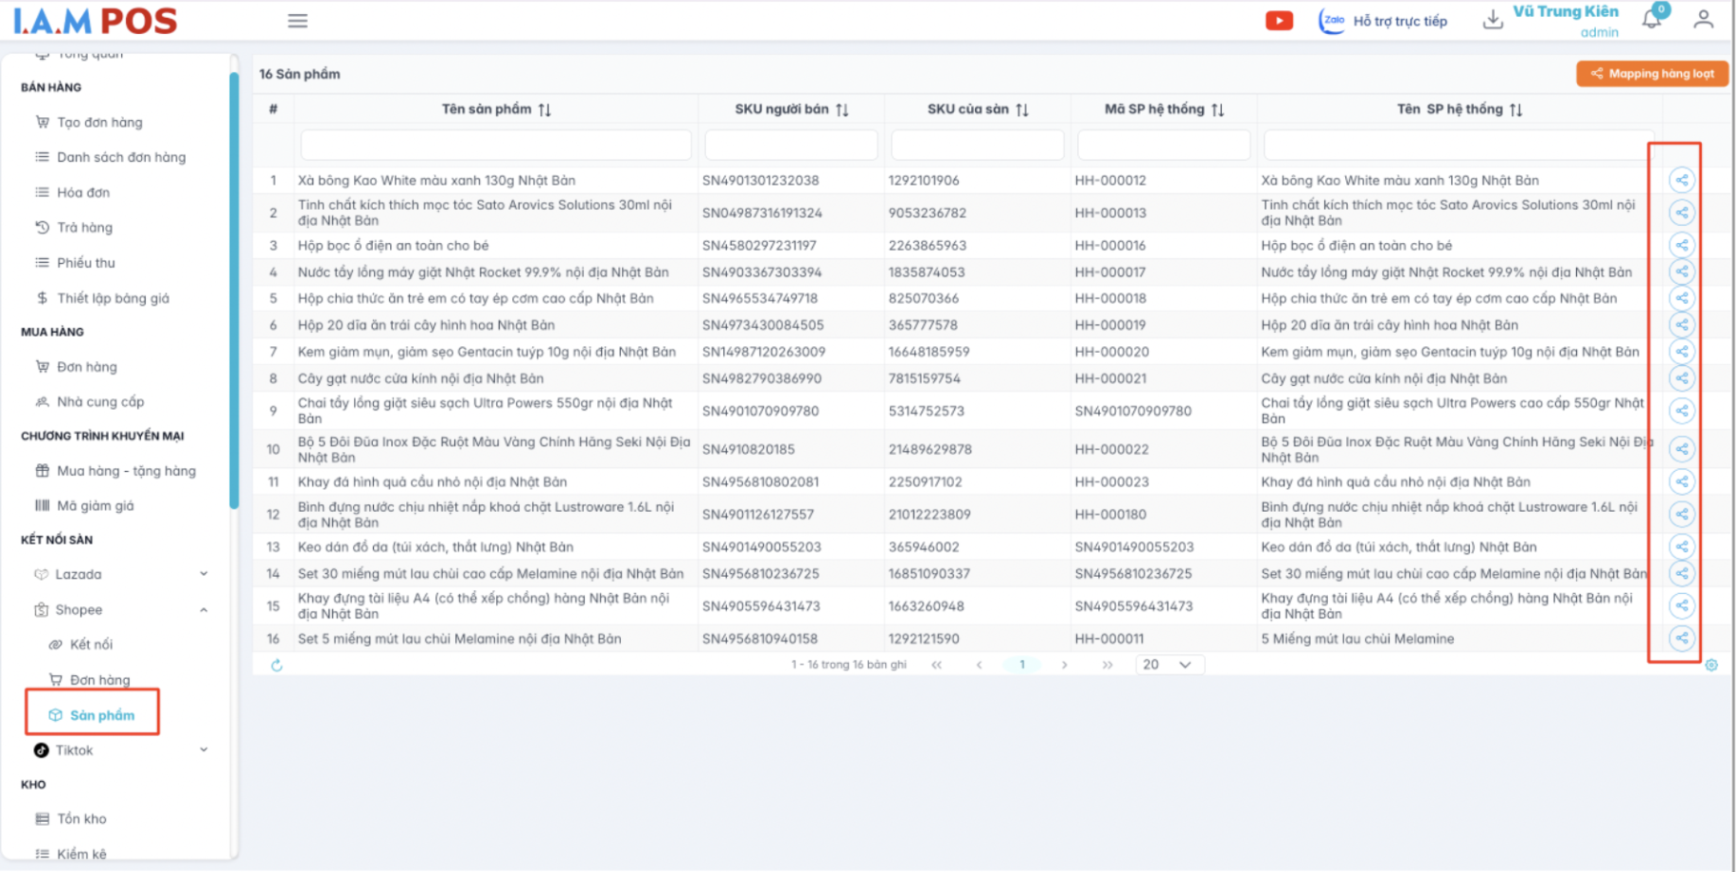Click the table refresh icon
This screenshot has height=872, width=1736.
pyautogui.click(x=276, y=665)
